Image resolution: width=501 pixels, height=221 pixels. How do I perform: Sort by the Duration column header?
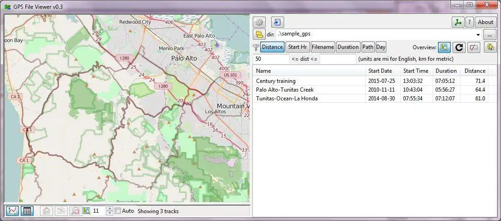point(446,71)
